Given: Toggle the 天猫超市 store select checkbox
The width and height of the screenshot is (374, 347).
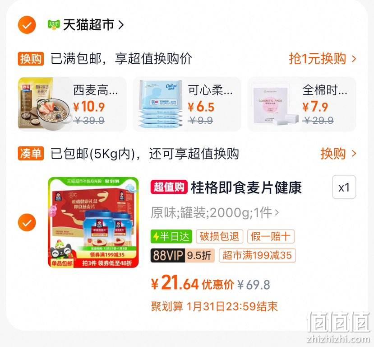Looking at the screenshot, I should [x=27, y=25].
